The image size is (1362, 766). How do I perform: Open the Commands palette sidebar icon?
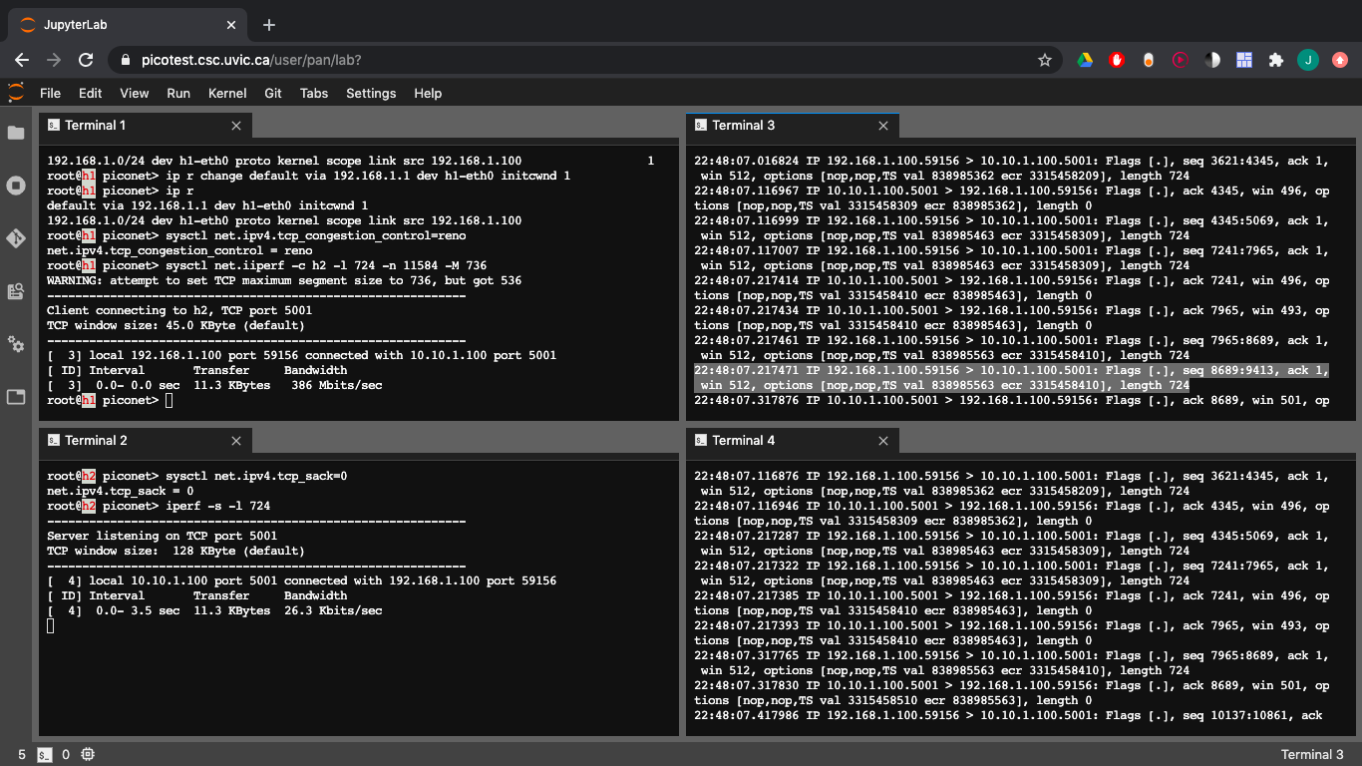click(16, 291)
